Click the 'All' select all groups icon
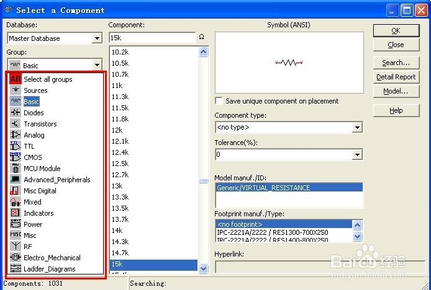Screen dimensions: 431x290 (x=16, y=79)
